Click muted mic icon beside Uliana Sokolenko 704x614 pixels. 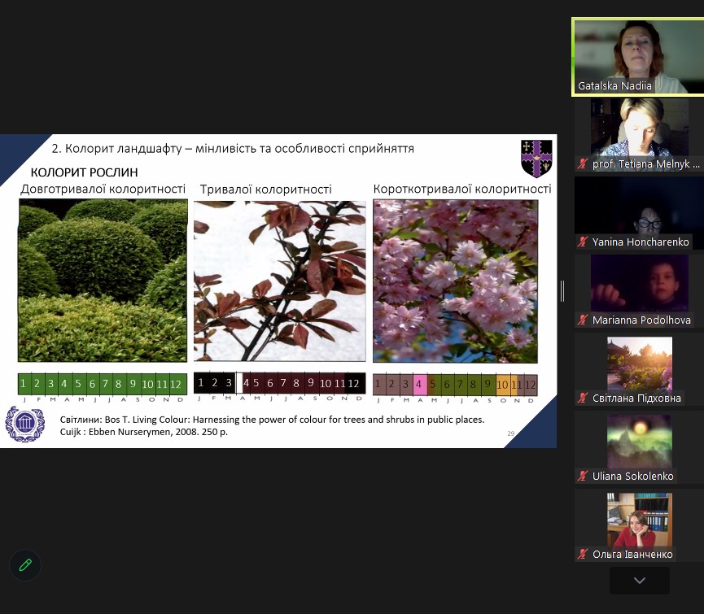[x=583, y=477]
